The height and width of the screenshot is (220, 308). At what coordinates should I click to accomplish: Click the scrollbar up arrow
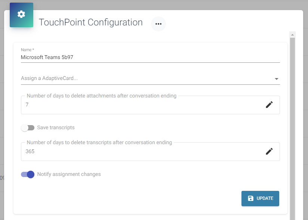292,35
